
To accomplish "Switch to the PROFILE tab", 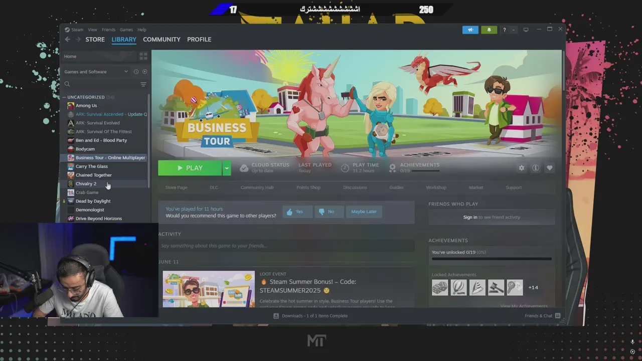I will [x=199, y=39].
